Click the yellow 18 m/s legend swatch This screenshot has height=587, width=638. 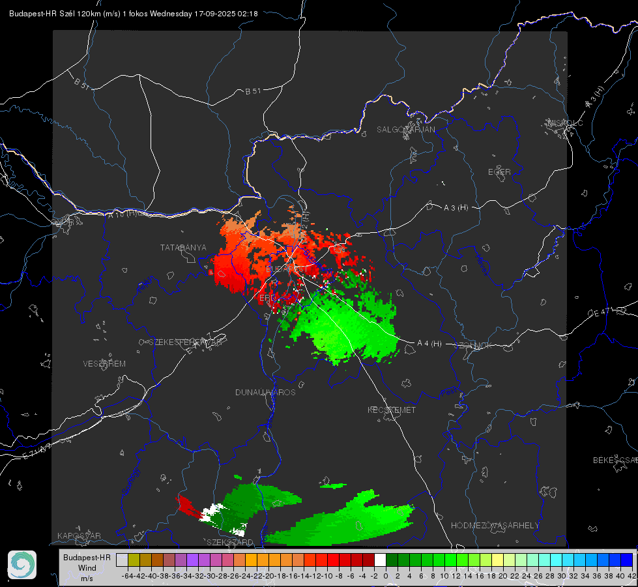point(498,560)
